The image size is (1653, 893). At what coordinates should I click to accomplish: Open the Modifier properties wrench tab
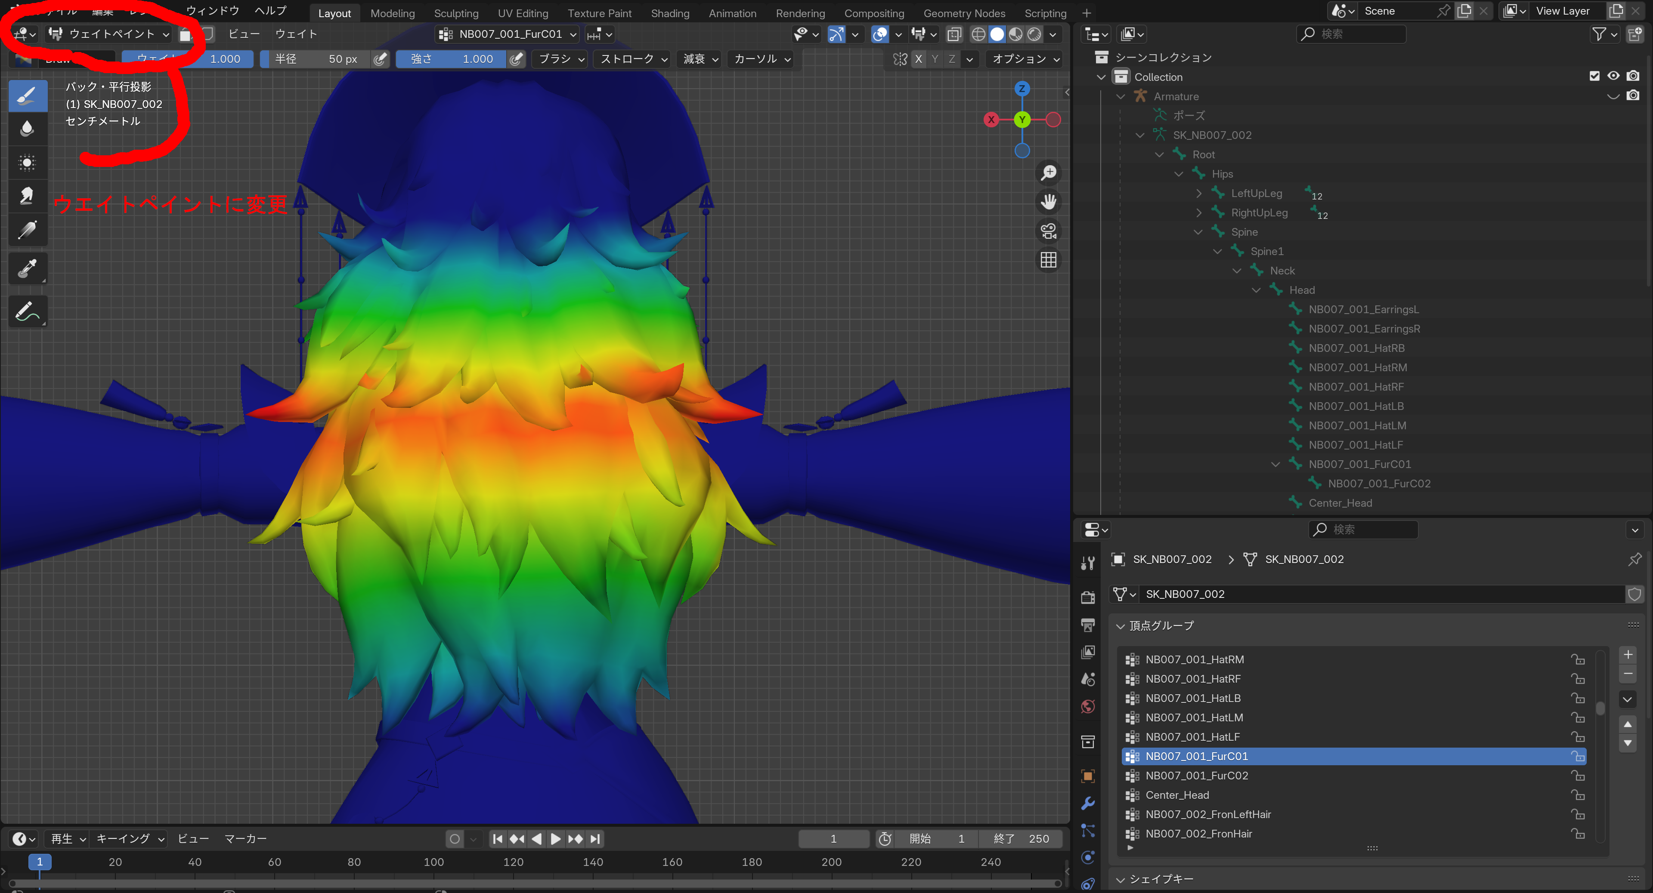coord(1088,803)
